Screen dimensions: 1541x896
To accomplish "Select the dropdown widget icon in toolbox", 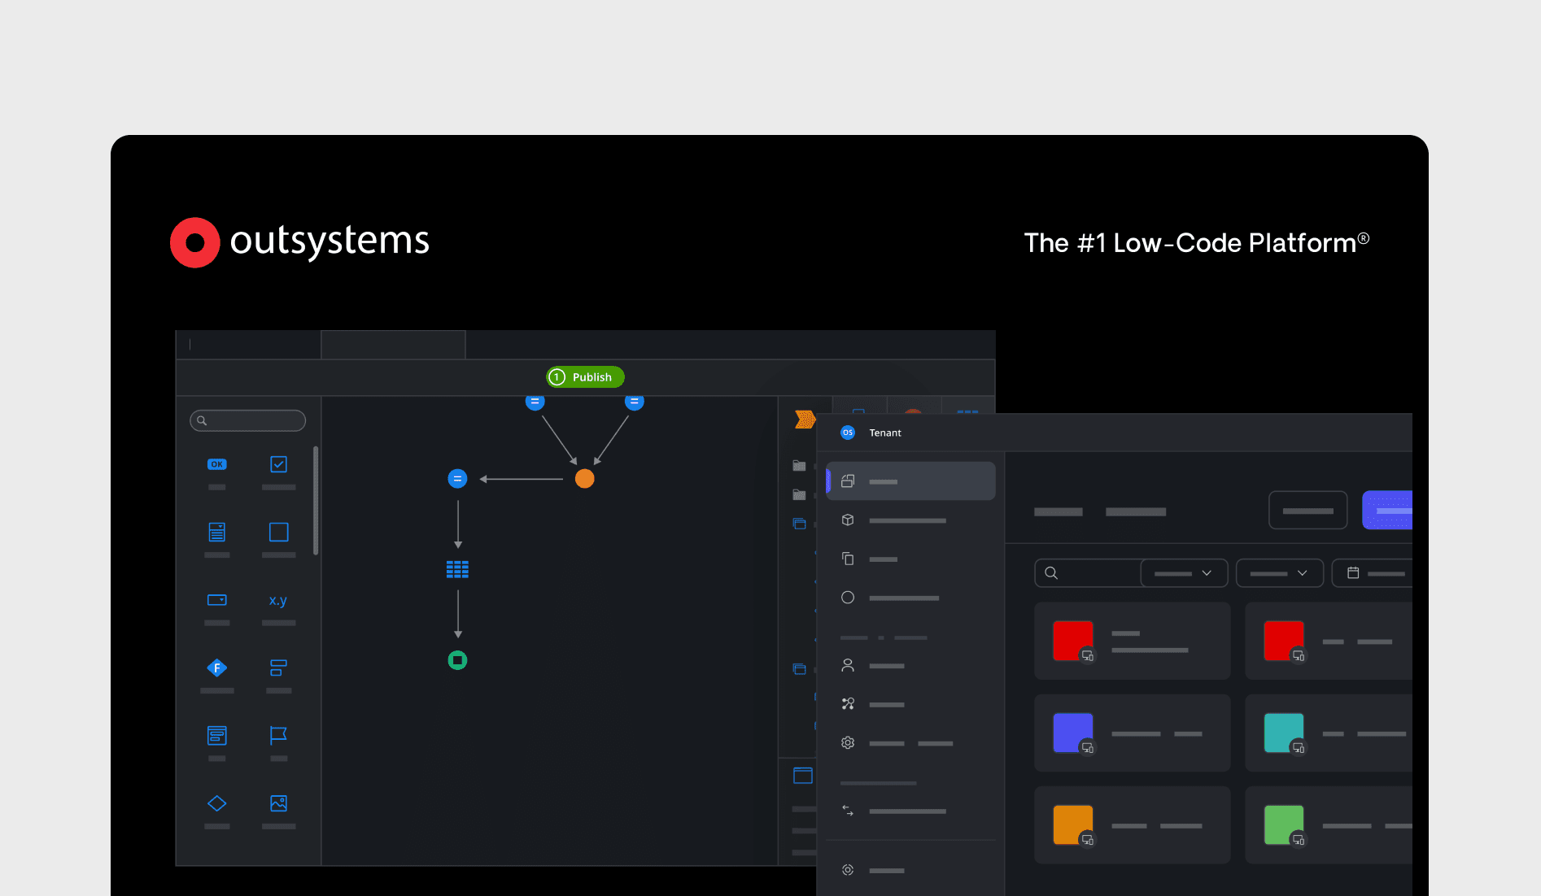I will click(217, 600).
